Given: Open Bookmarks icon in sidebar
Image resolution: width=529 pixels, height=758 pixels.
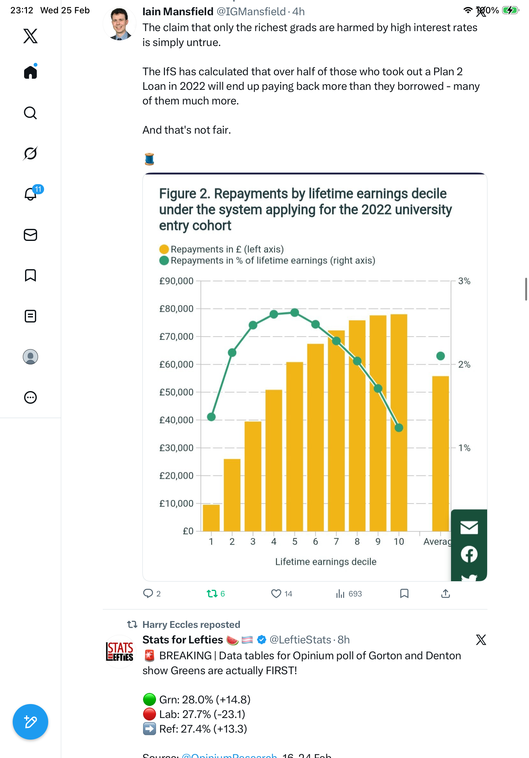Looking at the screenshot, I should 30,275.
